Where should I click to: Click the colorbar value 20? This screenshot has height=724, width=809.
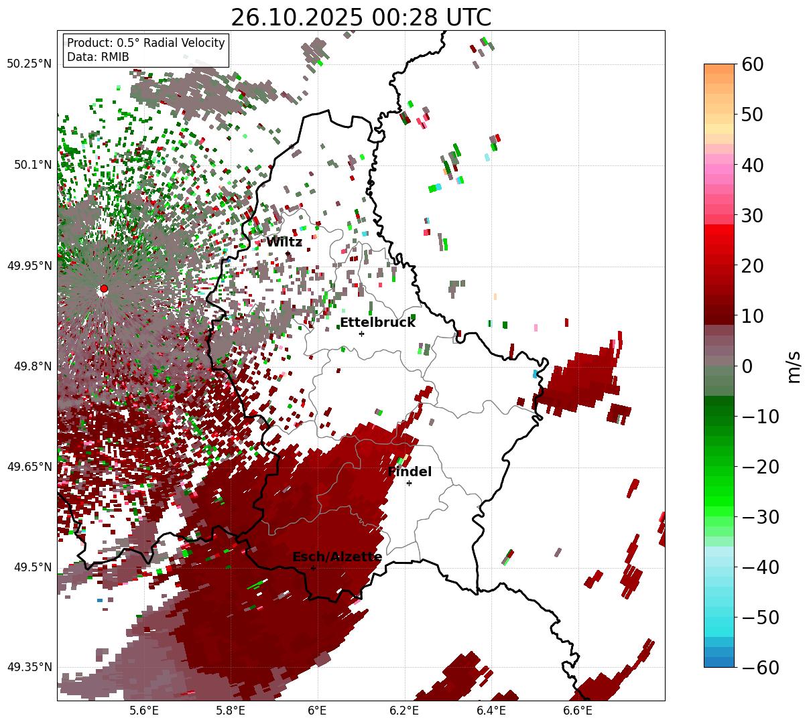752,266
